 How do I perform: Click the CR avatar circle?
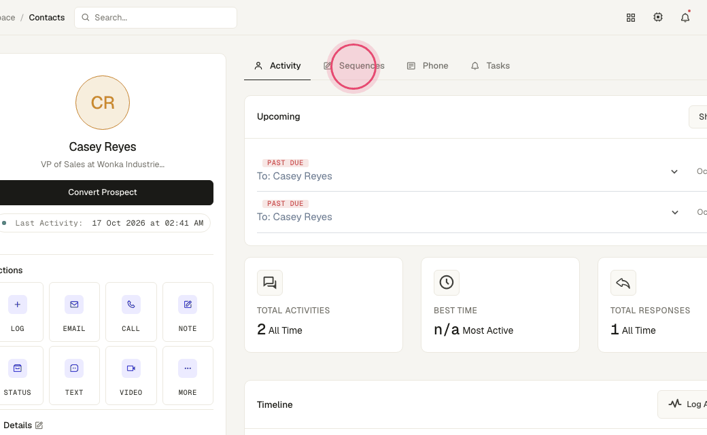pos(103,103)
